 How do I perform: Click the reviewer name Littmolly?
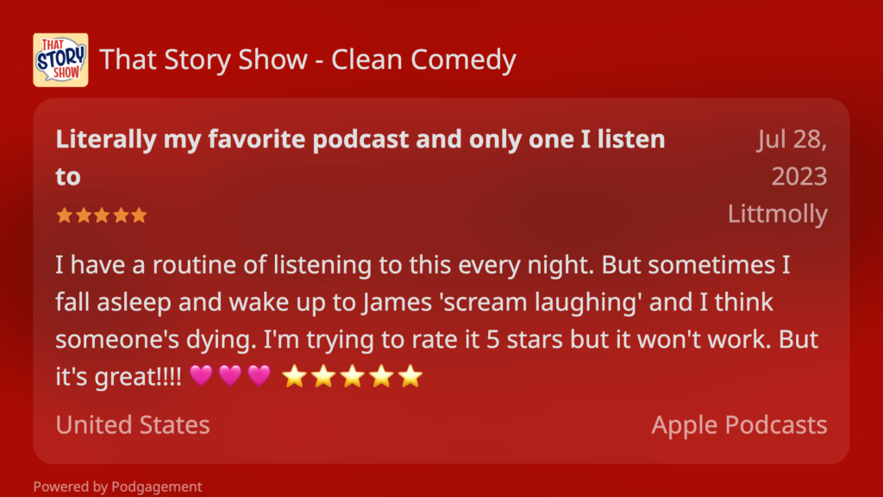click(777, 214)
